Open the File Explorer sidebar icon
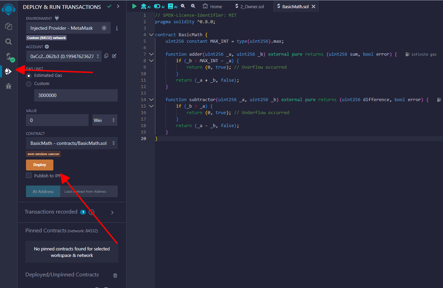The height and width of the screenshot is (288, 443). [x=9, y=26]
